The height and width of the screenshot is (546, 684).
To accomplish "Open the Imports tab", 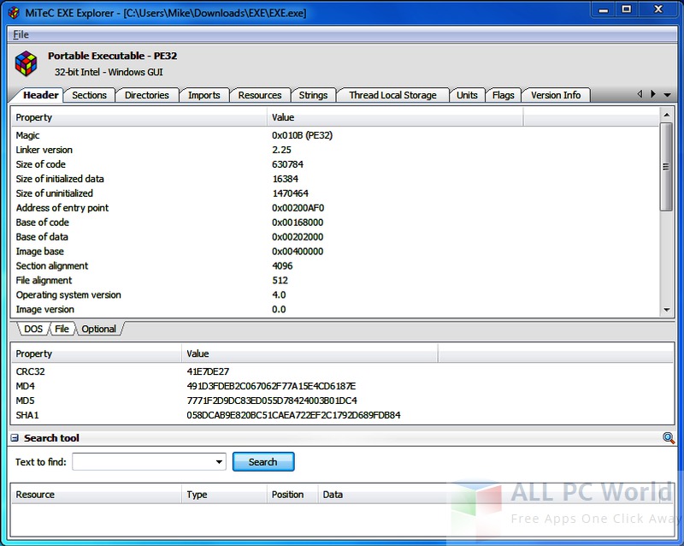I will [204, 95].
